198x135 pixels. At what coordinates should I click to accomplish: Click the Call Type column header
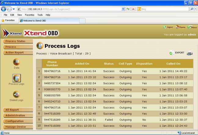point(125,64)
